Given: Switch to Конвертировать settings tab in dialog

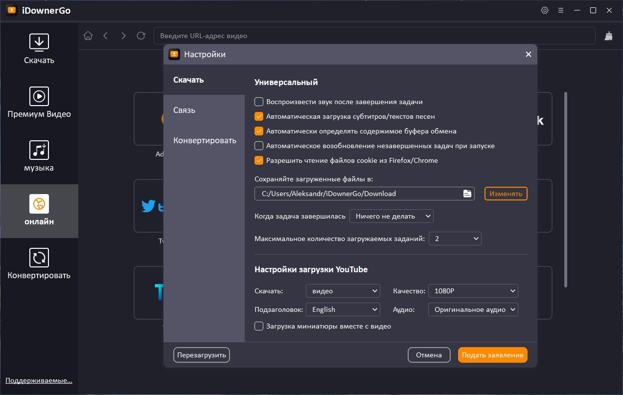Looking at the screenshot, I should tap(204, 140).
